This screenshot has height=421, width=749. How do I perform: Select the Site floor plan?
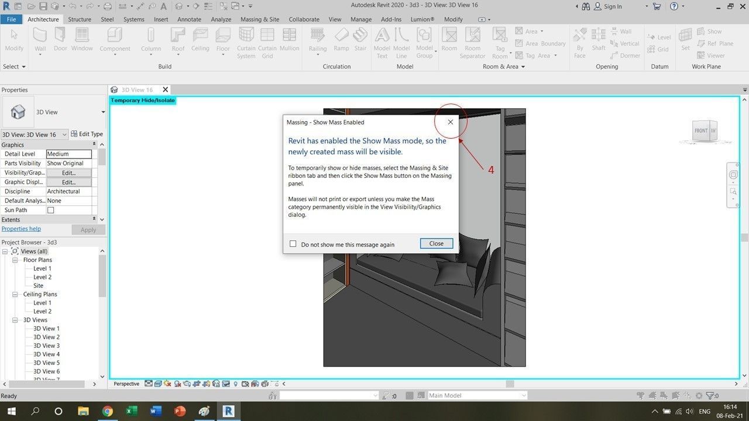click(x=38, y=286)
